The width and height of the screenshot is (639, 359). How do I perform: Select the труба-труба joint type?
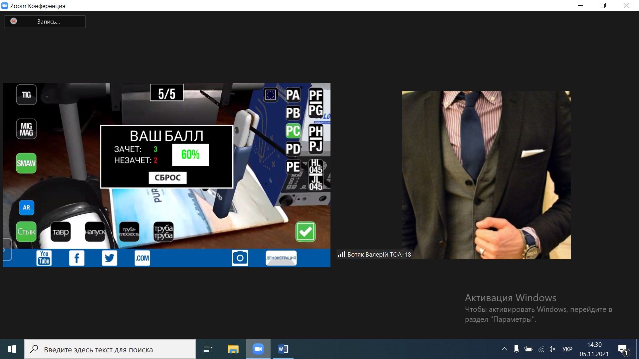click(x=163, y=232)
